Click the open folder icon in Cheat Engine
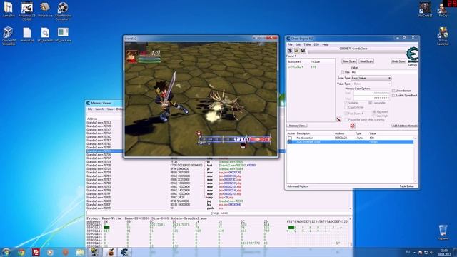The height and width of the screenshot is (257, 457). point(296,51)
